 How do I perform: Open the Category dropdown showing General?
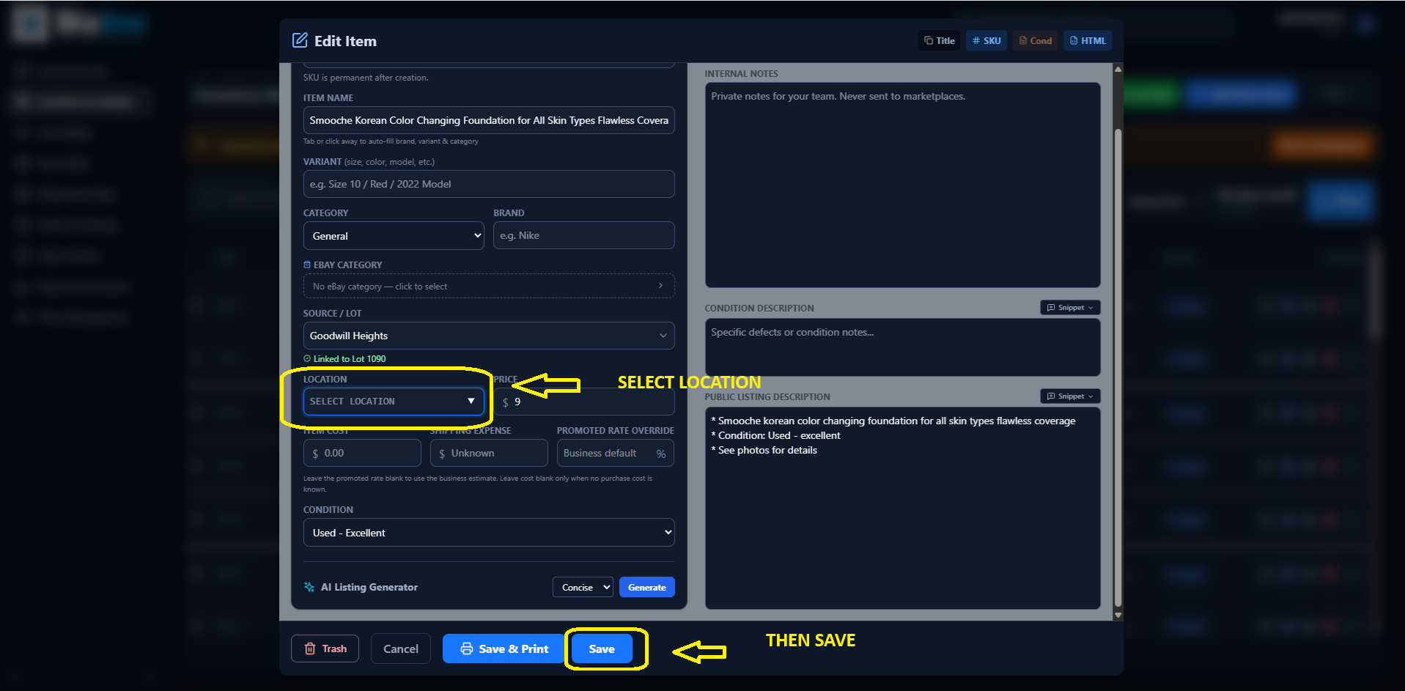click(x=394, y=236)
